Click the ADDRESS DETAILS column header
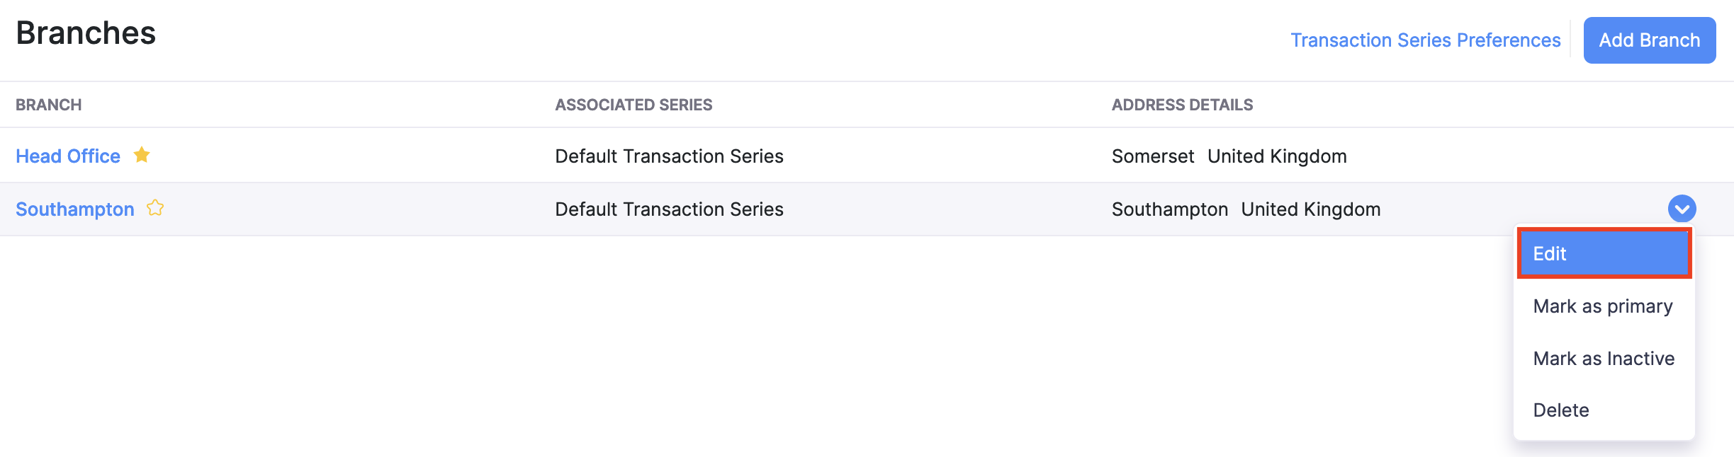1734x457 pixels. tap(1182, 105)
